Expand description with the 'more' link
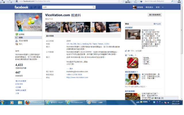This screenshot has width=184, height=115. tap(71, 68)
